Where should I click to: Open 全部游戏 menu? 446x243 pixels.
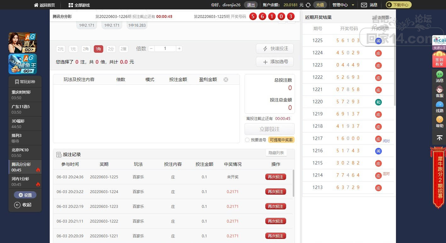click(x=79, y=5)
